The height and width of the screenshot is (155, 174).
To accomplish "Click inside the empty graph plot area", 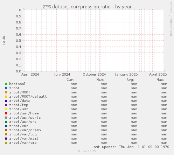I will 93,41.
